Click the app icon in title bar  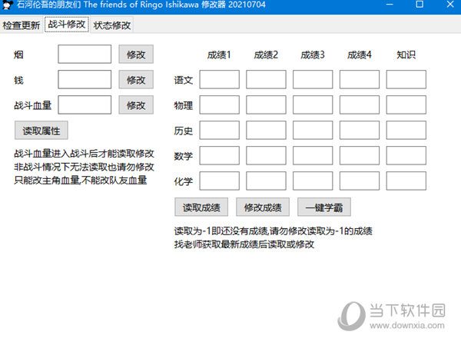coord(6,5)
